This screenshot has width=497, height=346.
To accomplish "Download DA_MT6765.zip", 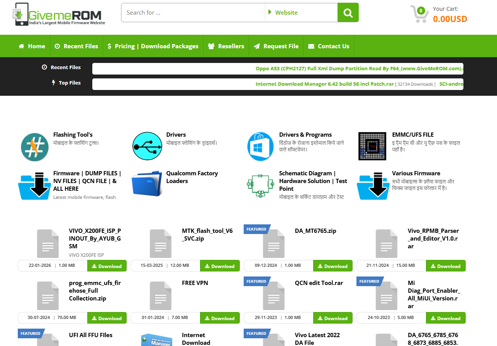I will click(x=333, y=266).
